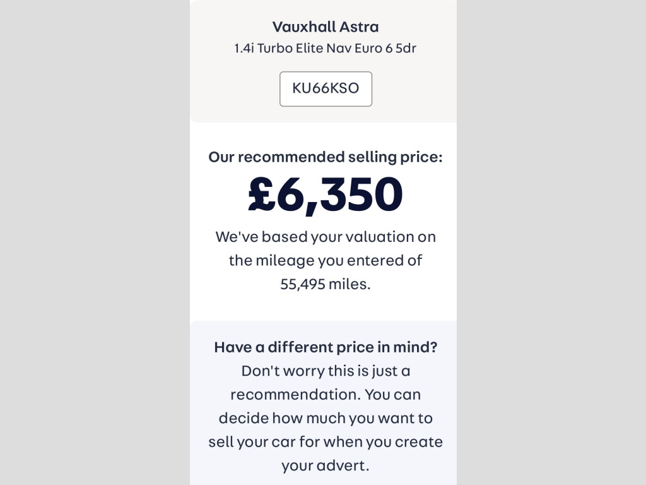646x485 pixels.
Task: Click the KU66KSO registration plate button
Action: point(326,88)
